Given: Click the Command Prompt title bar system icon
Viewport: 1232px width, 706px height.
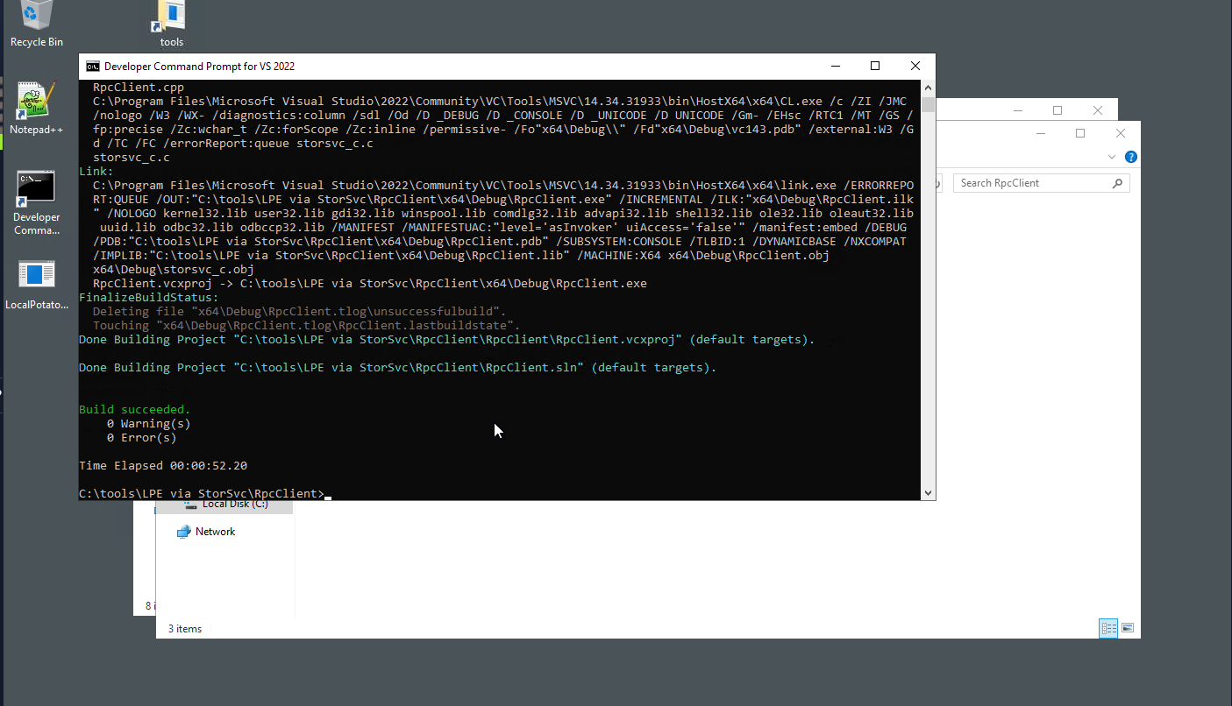Looking at the screenshot, I should click(92, 67).
